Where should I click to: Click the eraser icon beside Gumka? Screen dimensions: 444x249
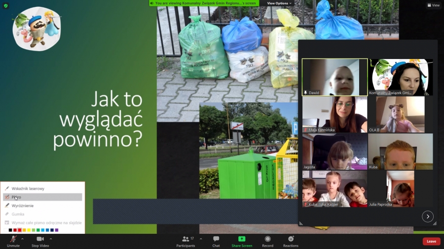click(x=7, y=214)
